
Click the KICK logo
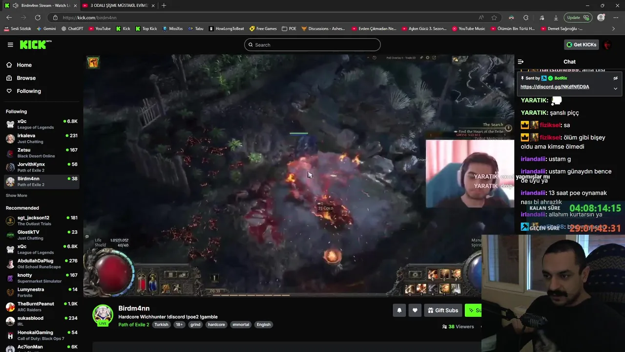35,44
